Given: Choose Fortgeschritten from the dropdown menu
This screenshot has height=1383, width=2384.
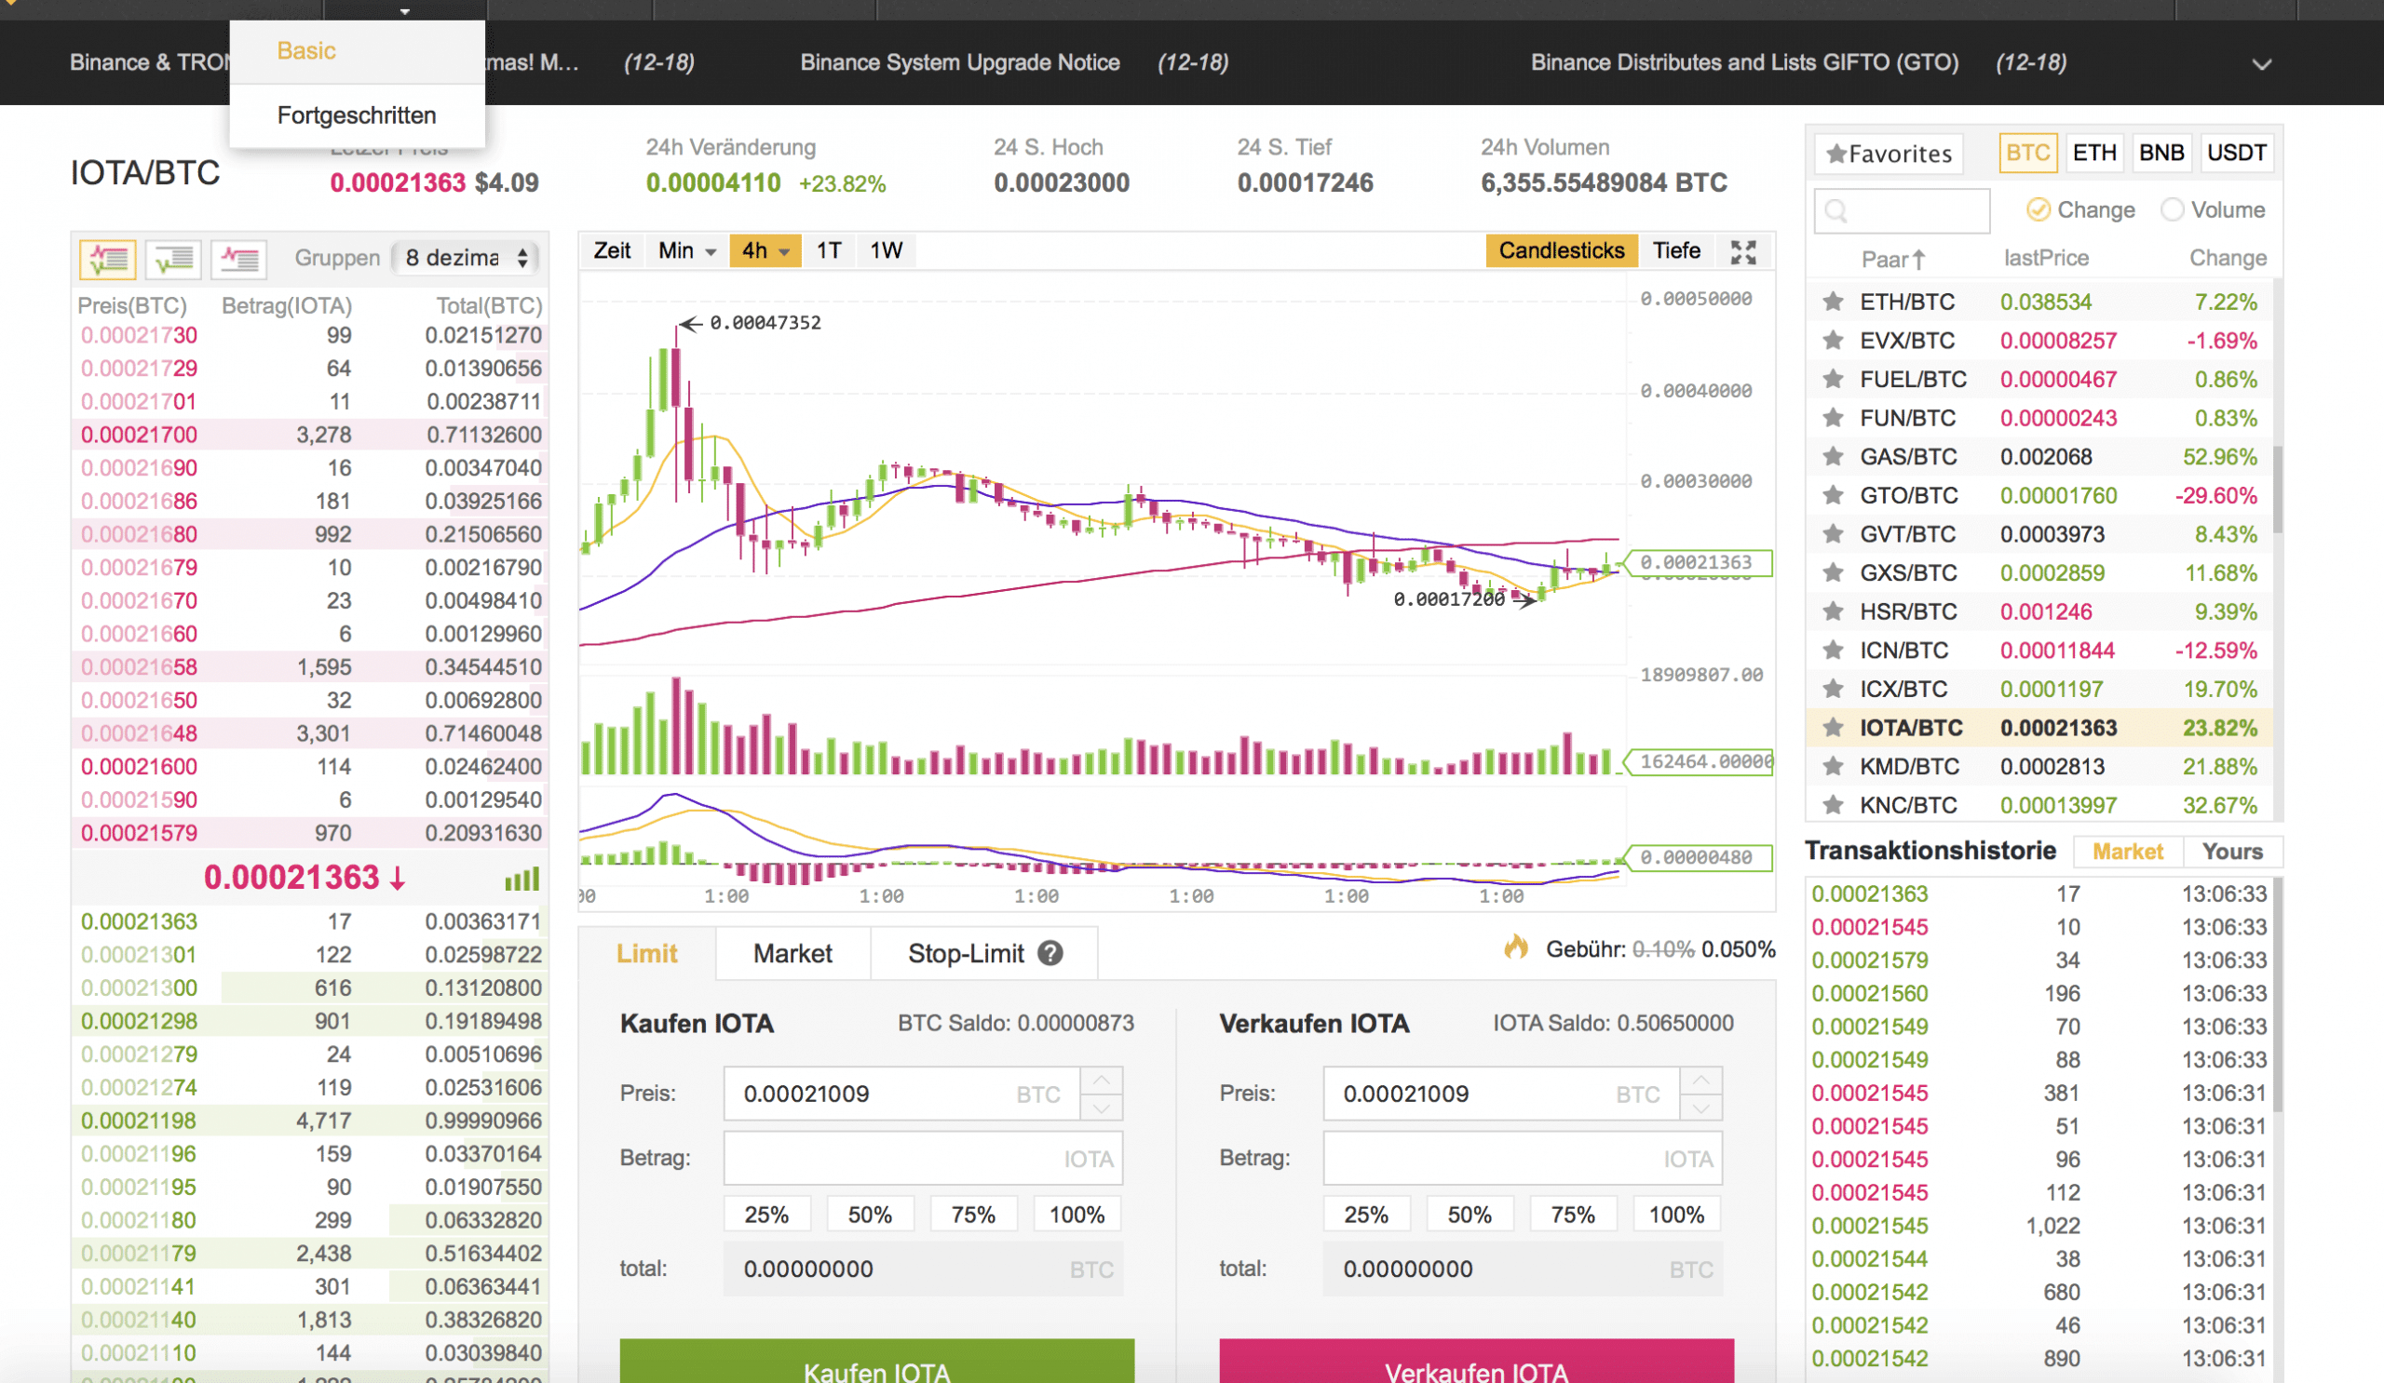Looking at the screenshot, I should (357, 115).
